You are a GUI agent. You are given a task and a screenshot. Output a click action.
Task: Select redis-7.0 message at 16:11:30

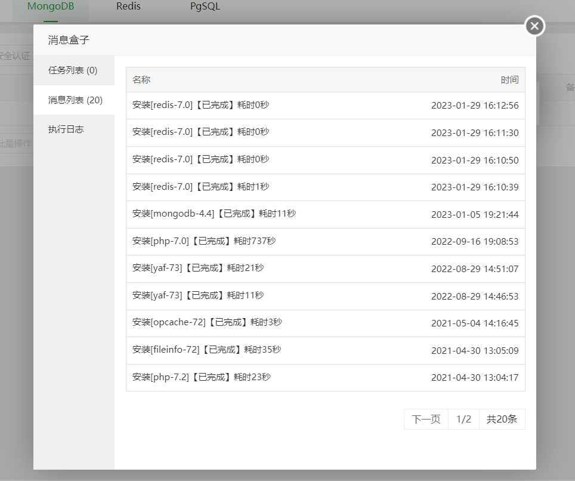pyautogui.click(x=326, y=132)
